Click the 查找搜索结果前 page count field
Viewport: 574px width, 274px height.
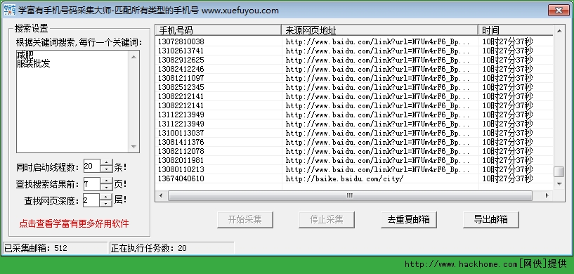[x=91, y=183]
